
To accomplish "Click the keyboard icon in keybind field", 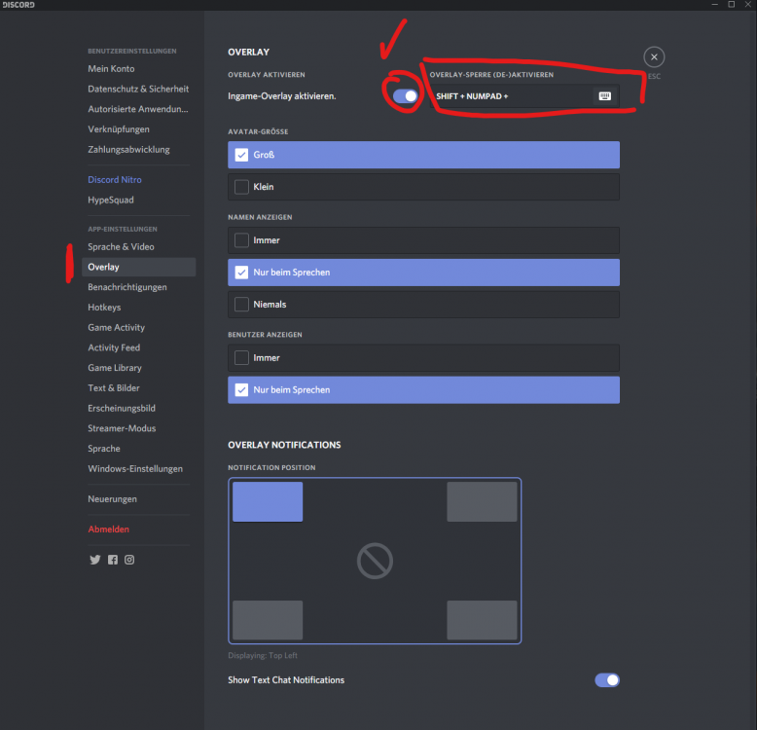I will pos(604,96).
